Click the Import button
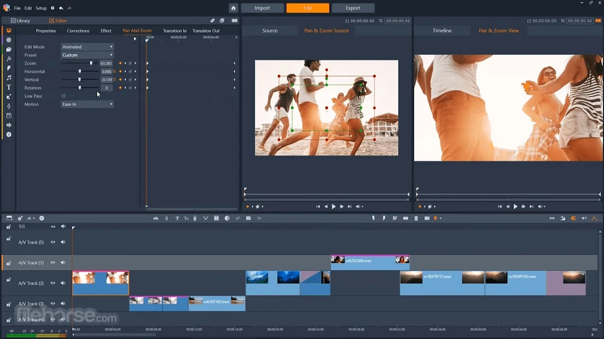This screenshot has width=604, height=339. tap(262, 8)
